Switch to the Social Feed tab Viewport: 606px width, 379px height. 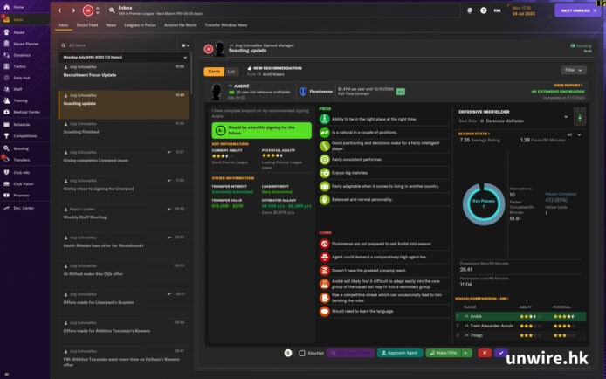(x=89, y=25)
